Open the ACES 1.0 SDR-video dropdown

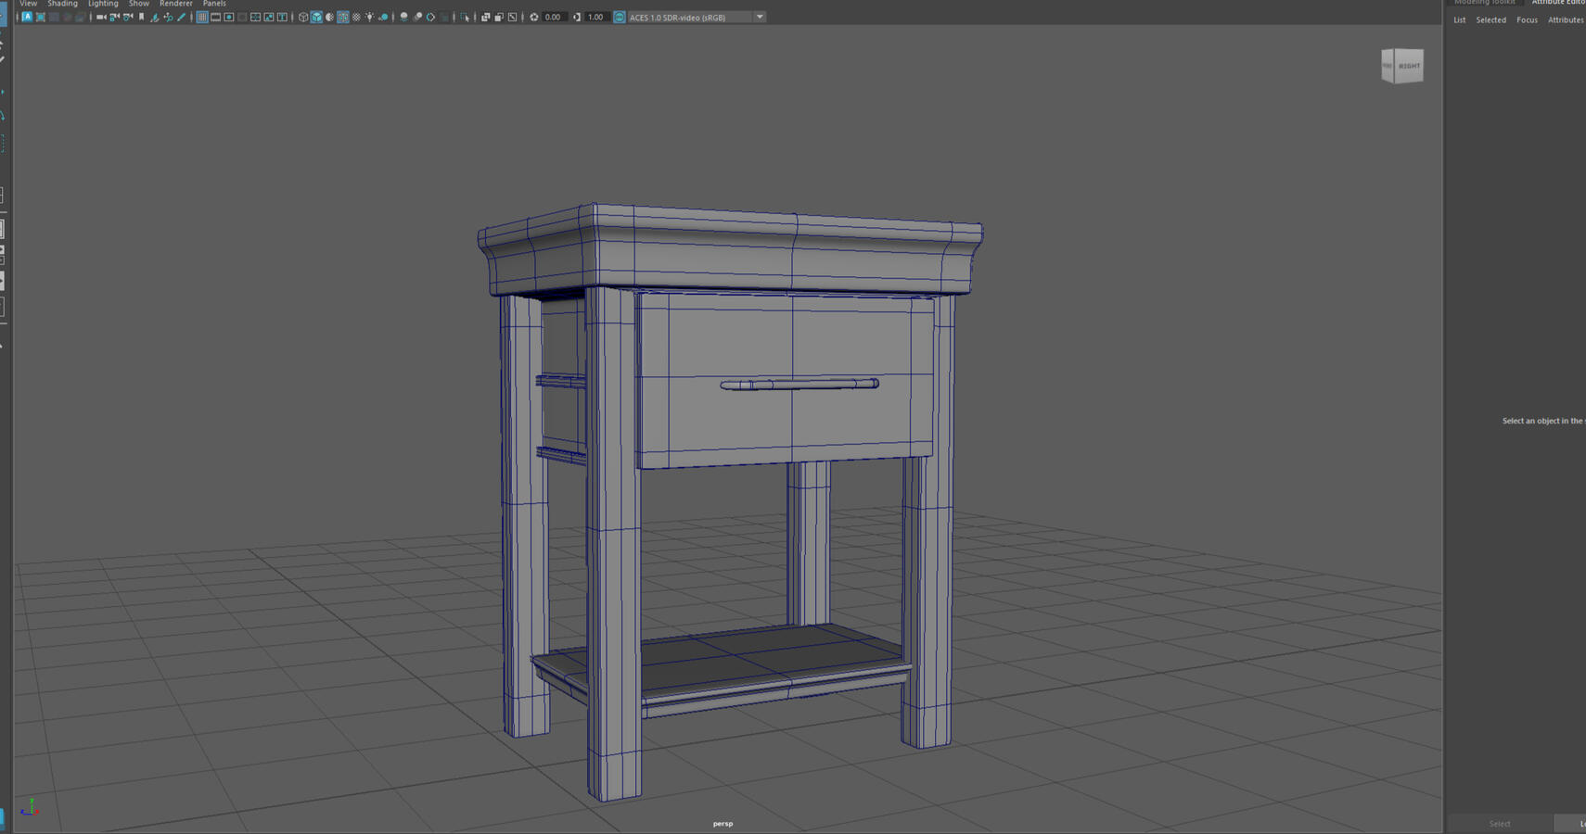click(760, 17)
